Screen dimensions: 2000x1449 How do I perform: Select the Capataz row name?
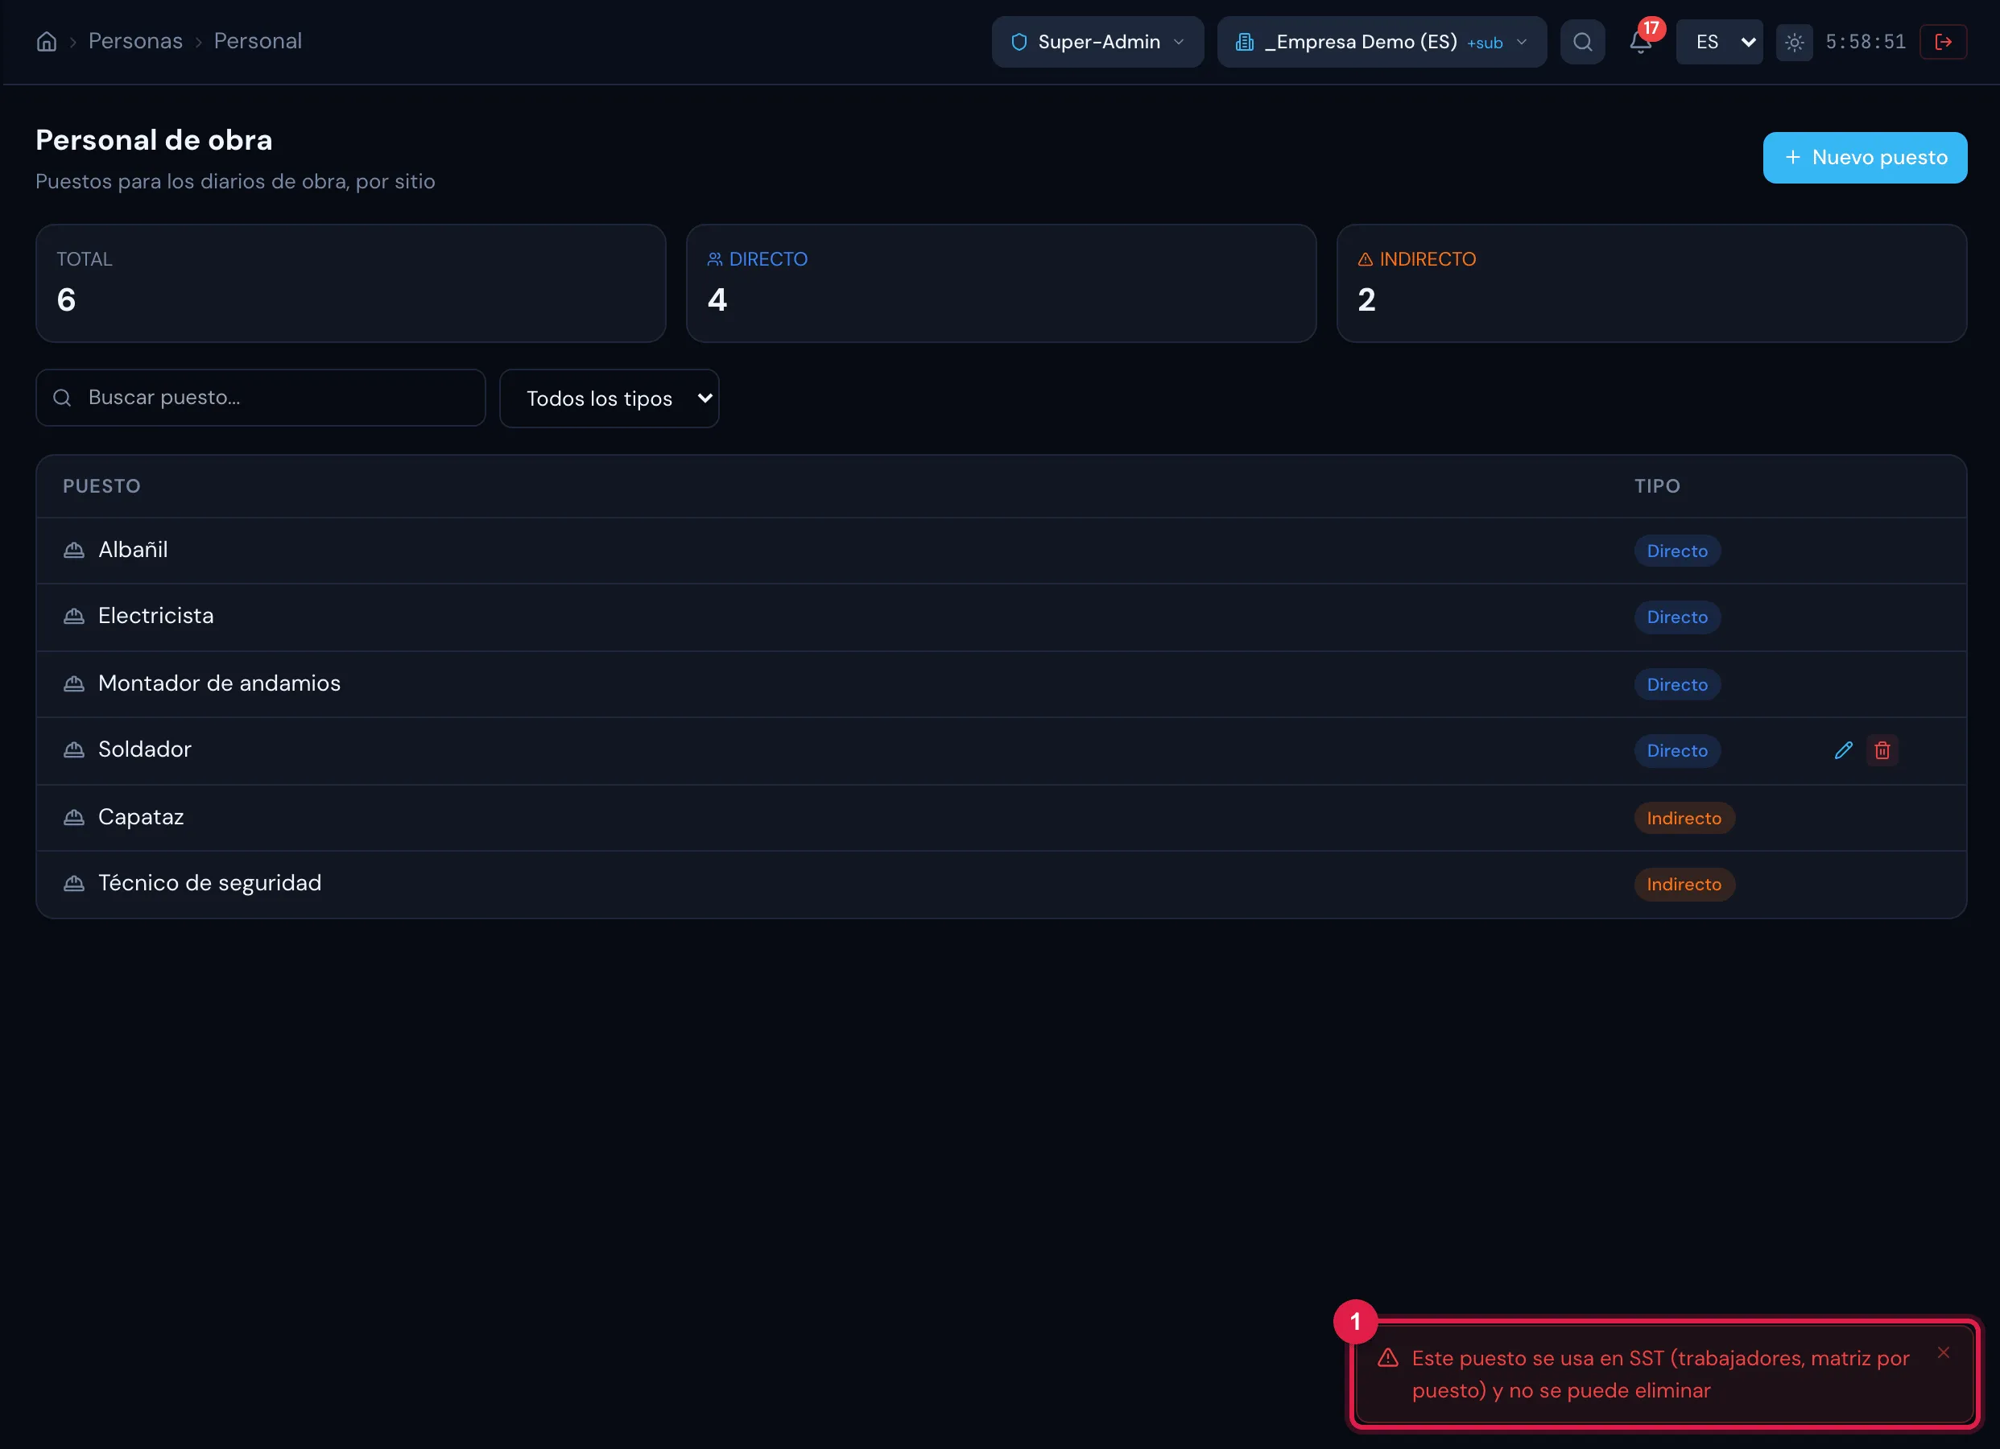141,818
